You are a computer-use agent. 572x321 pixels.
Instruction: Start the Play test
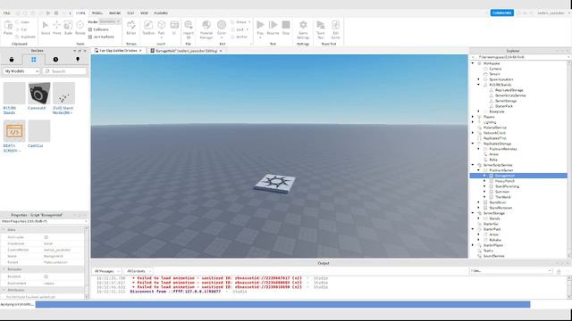pos(260,29)
